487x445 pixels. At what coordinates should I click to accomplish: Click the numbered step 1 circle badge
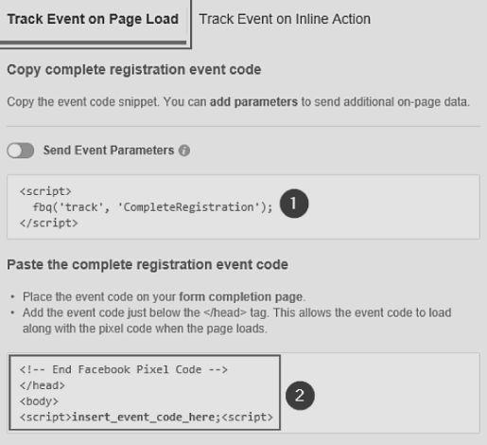[x=294, y=204]
